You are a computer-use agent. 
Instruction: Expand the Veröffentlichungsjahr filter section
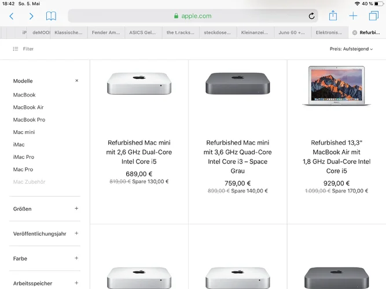point(76,233)
